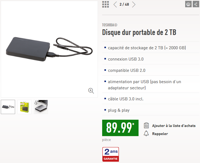Open the grid overview icon

[105, 5]
